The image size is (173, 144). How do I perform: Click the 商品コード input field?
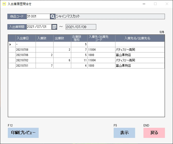[38, 16]
